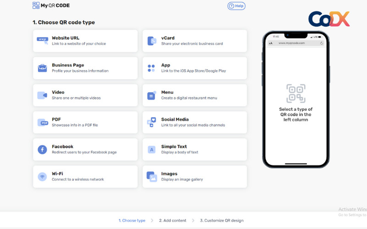Choose the Facebook title
The width and height of the screenshot is (367, 229).
tap(62, 146)
